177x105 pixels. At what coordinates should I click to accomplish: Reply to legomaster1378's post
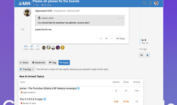pyautogui.click(x=121, y=39)
